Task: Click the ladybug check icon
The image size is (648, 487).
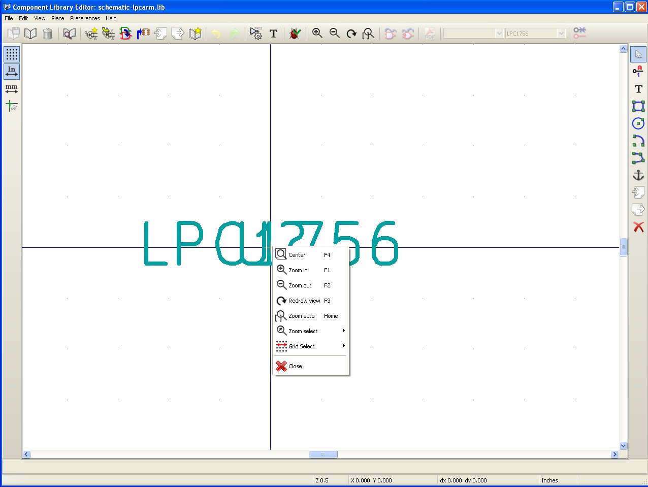Action: point(295,34)
